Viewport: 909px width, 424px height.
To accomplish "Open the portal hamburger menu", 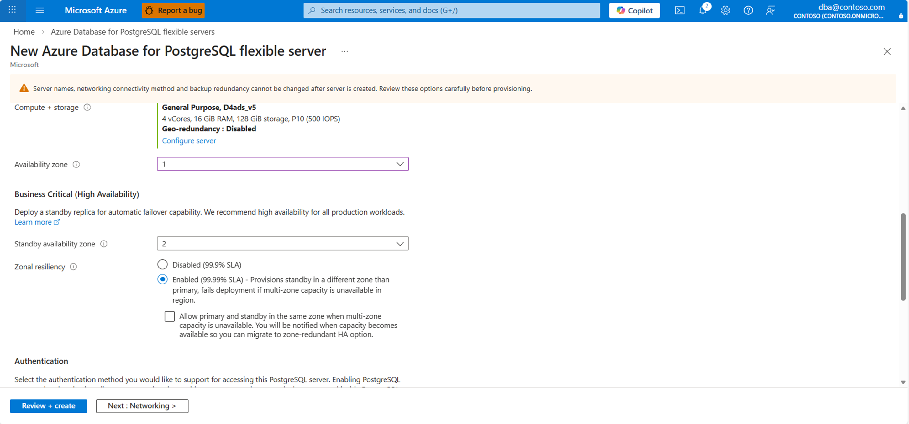I will [x=39, y=10].
